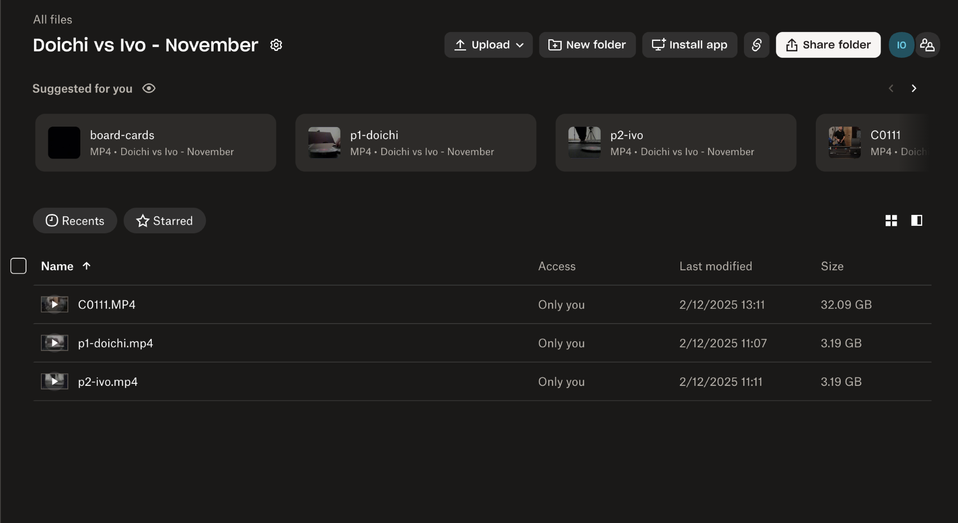
Task: Create a New folder
Action: (587, 45)
